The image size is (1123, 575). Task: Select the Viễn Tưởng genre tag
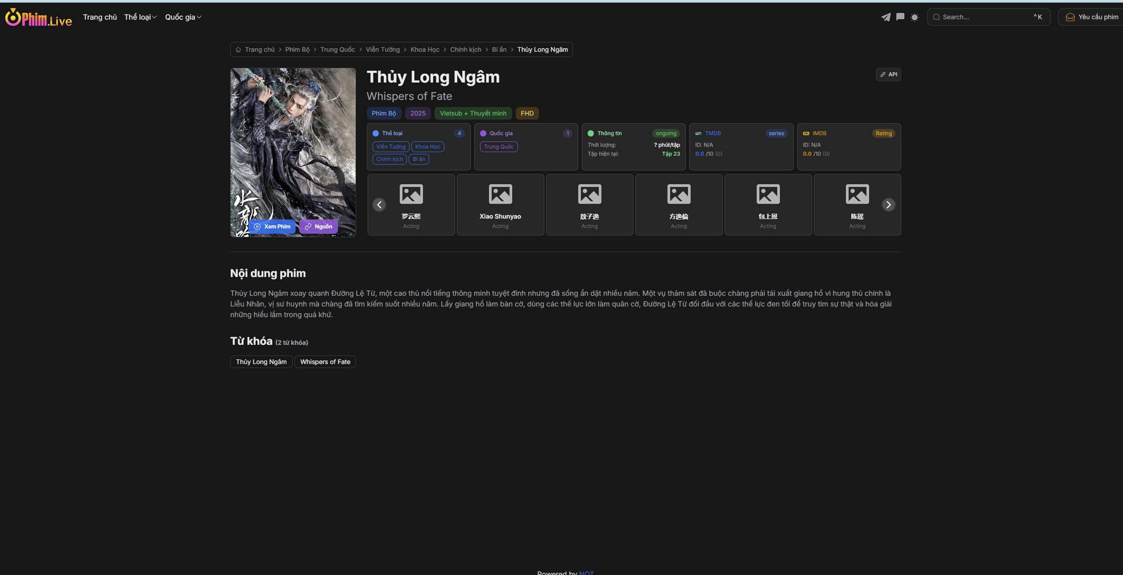coord(390,147)
